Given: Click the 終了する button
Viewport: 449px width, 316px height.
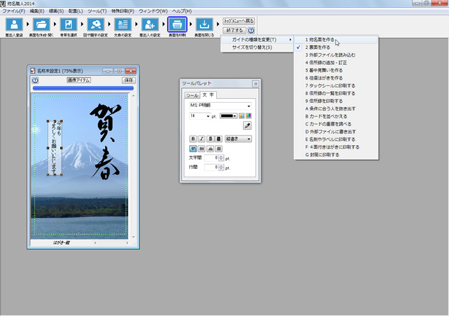Looking at the screenshot, I should pyautogui.click(x=233, y=30).
